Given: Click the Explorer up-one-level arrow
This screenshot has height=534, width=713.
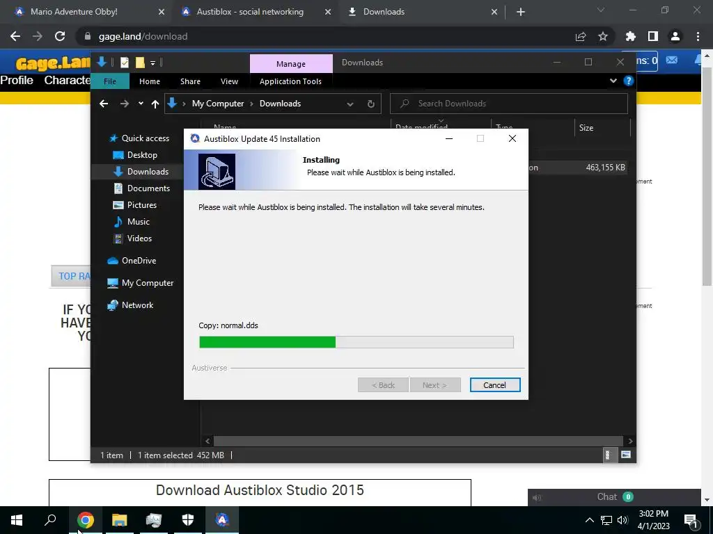Looking at the screenshot, I should (155, 104).
